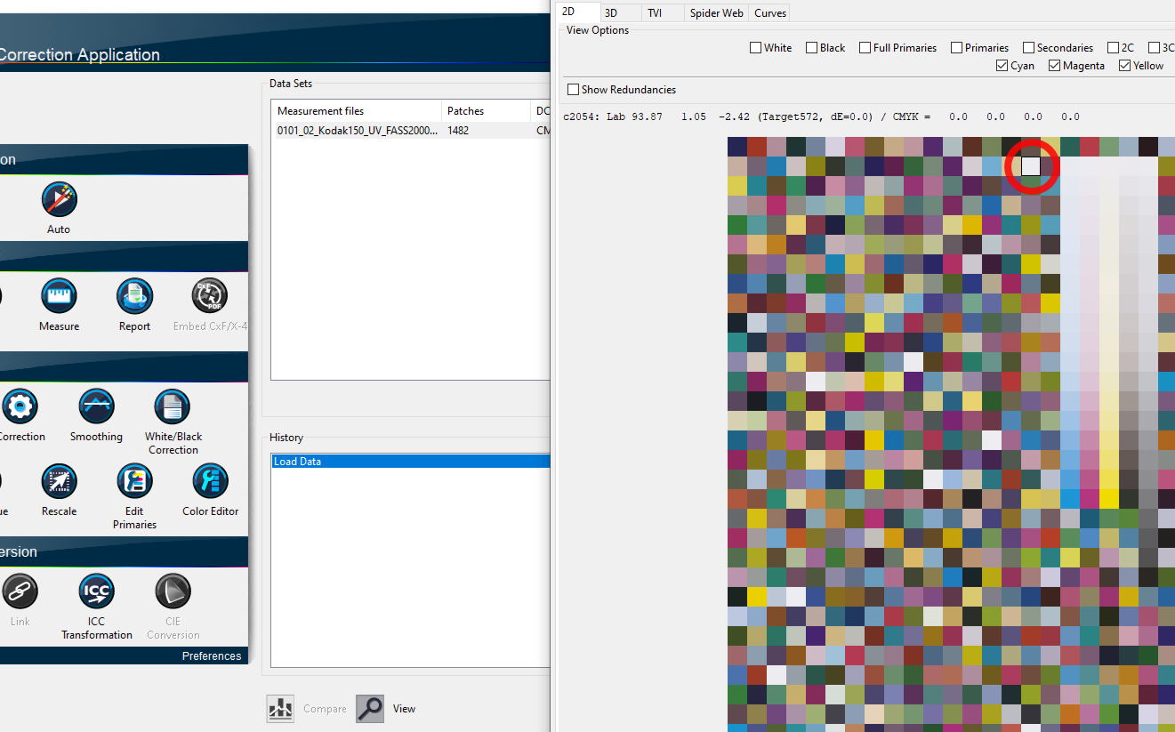Open the Rescale tool
Screen dimensions: 1175x732
59,481
